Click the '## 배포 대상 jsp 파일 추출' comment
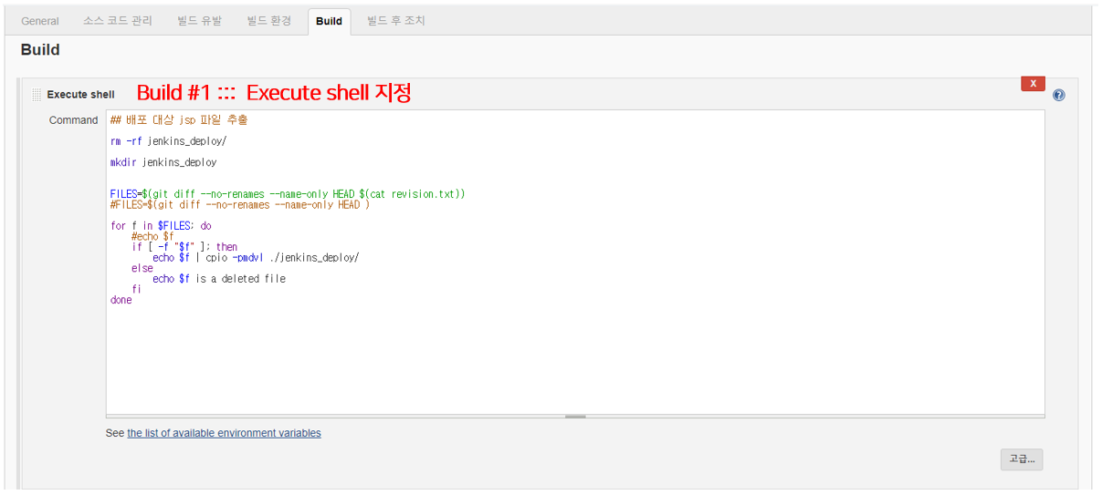The height and width of the screenshot is (495, 1102). [x=179, y=120]
